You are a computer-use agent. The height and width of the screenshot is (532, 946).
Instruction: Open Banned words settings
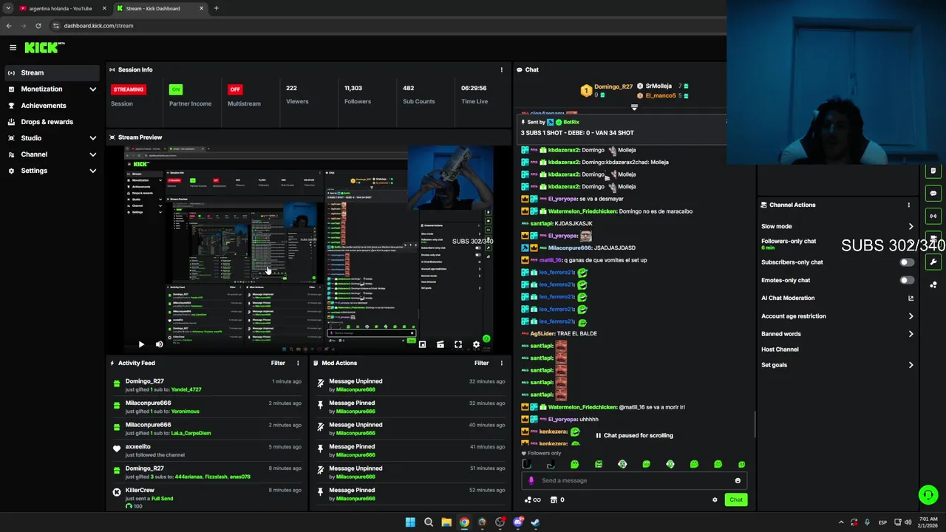(x=837, y=334)
